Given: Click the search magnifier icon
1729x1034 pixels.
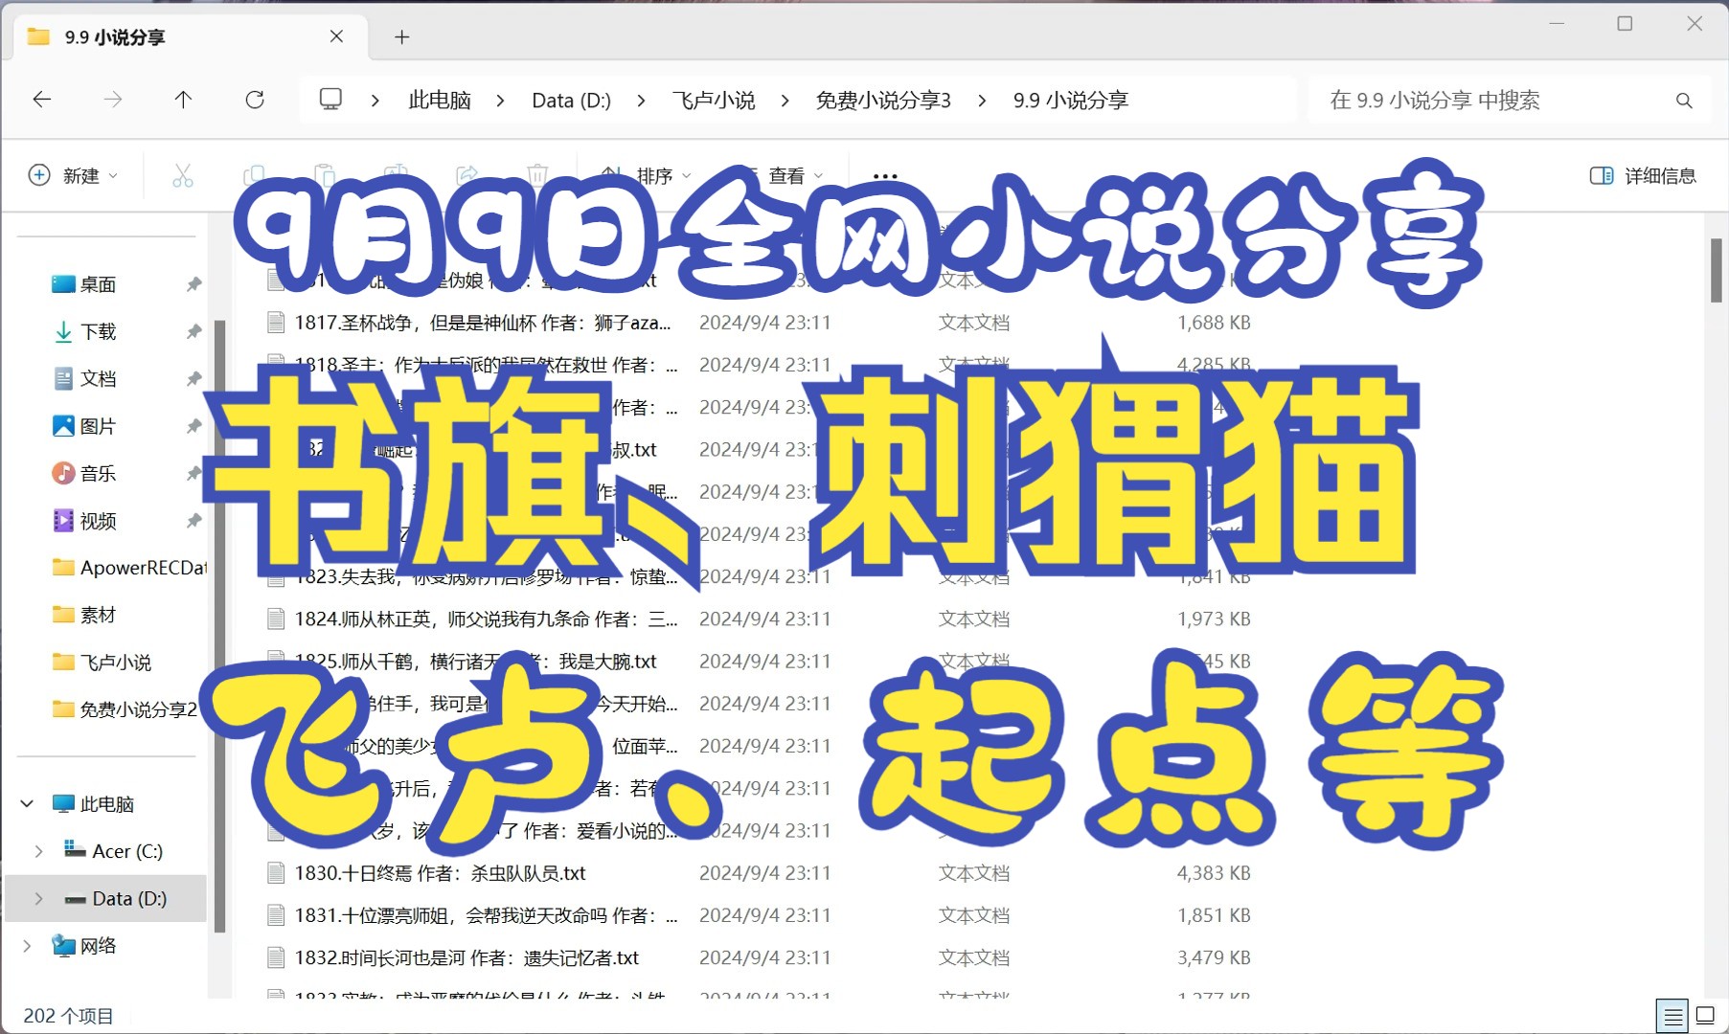Looking at the screenshot, I should (x=1684, y=101).
